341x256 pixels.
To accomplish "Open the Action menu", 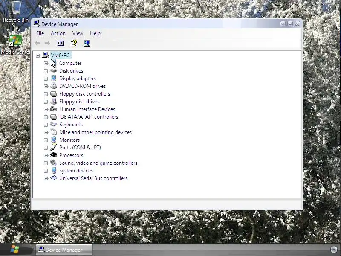I will tap(58, 33).
